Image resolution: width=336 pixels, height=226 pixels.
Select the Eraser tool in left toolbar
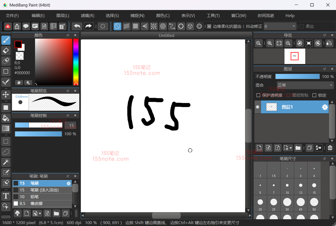(6, 50)
